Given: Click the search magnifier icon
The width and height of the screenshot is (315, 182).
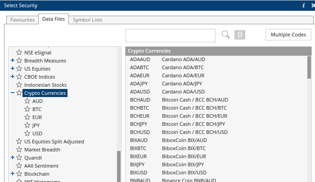Looking at the screenshot, I should (225, 35).
